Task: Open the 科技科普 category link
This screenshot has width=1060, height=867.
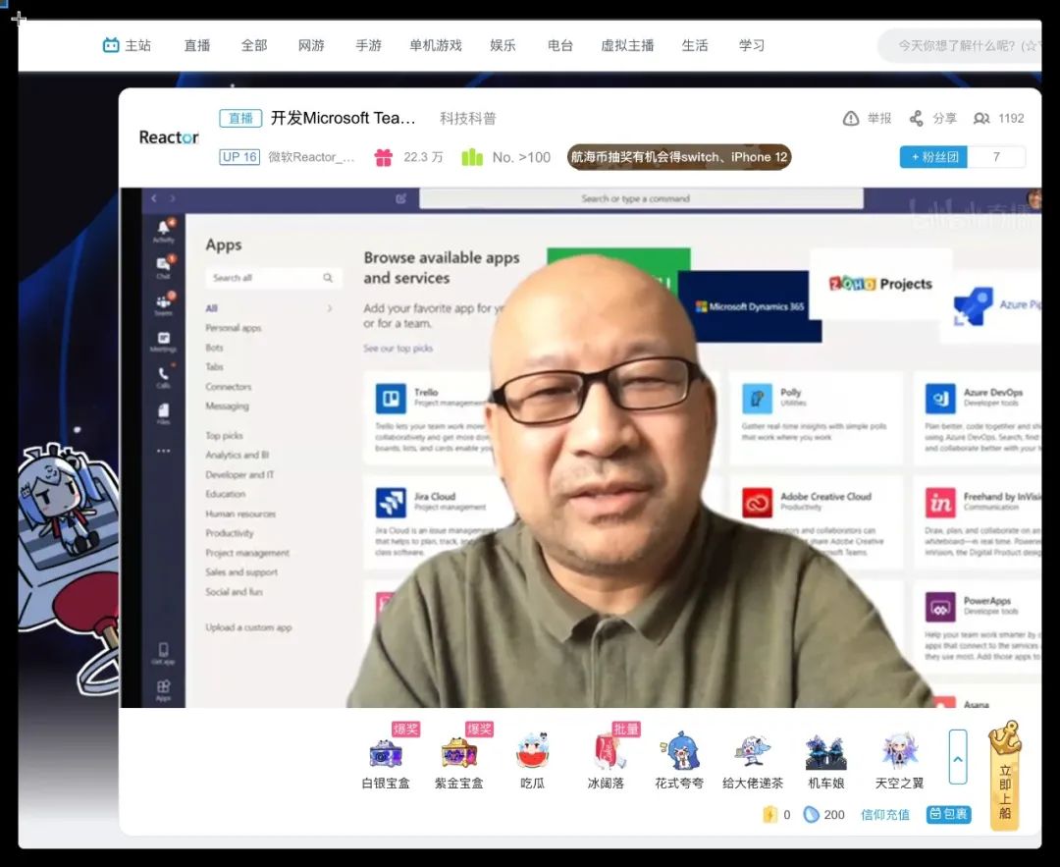Action: pyautogui.click(x=468, y=118)
